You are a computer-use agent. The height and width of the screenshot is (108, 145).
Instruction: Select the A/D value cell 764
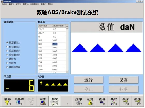[45, 62]
